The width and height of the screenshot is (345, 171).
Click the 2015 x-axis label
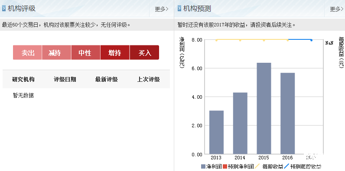coord(264,158)
